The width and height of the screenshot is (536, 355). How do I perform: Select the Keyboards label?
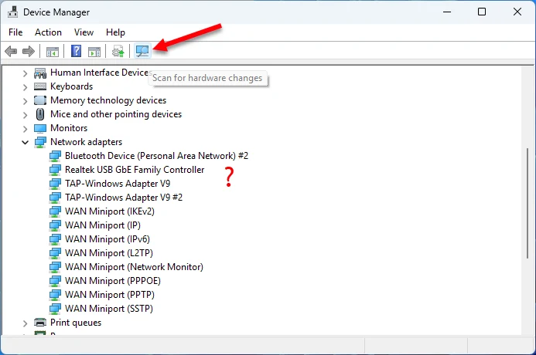(71, 86)
